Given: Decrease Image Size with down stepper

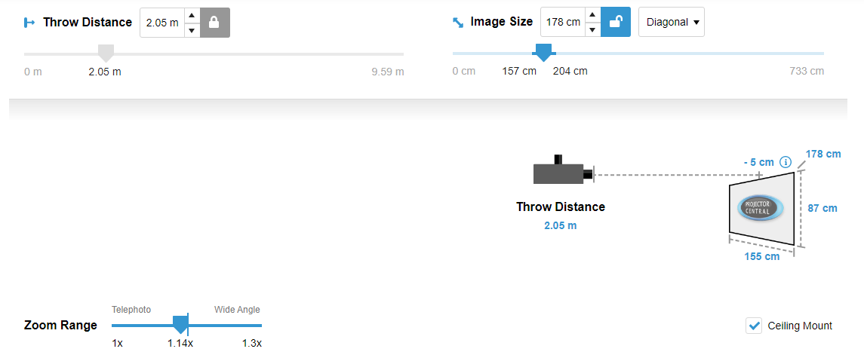Looking at the screenshot, I should click(x=592, y=30).
